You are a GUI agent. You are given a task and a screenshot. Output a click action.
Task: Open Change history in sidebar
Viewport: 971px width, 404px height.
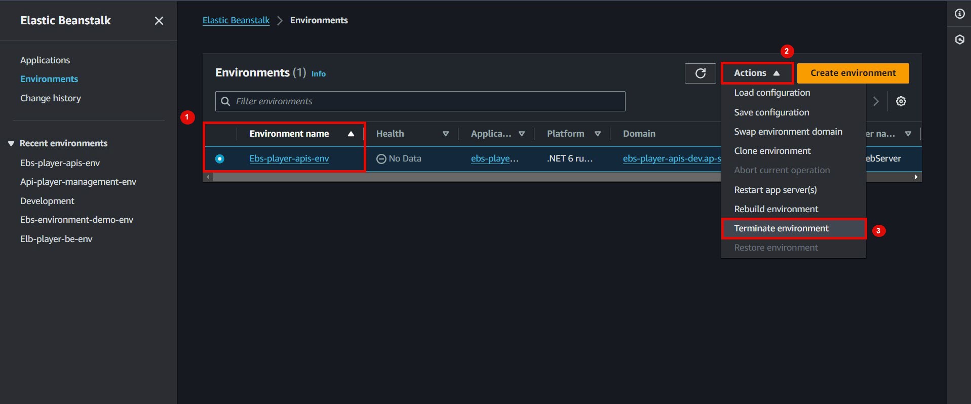(x=51, y=98)
